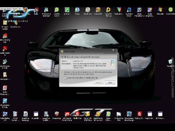Select the Install Norton 360 version 2 icon

point(98,116)
